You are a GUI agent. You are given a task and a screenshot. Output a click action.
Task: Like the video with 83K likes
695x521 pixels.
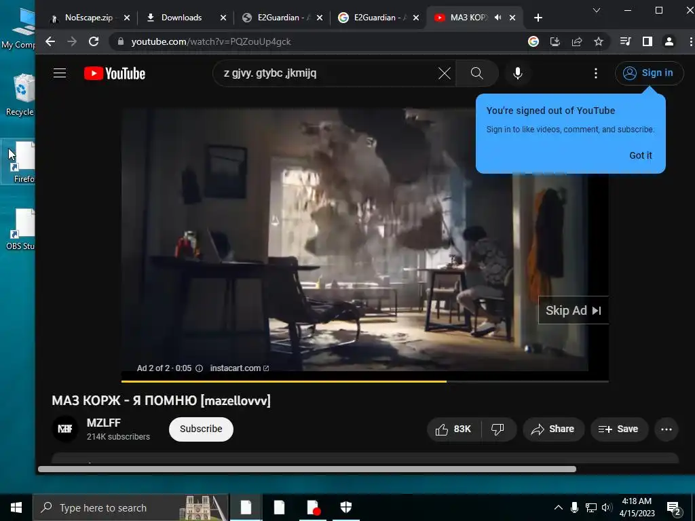coord(453,429)
